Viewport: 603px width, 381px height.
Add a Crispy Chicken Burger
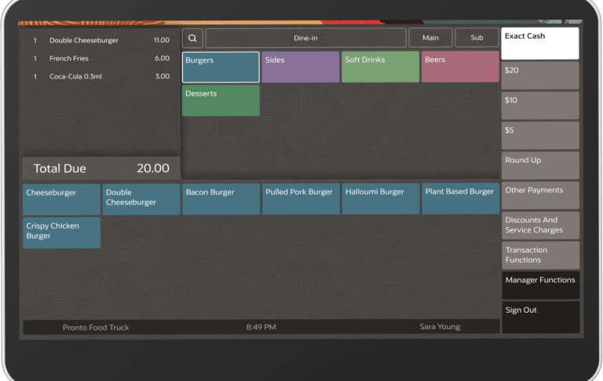tap(61, 233)
